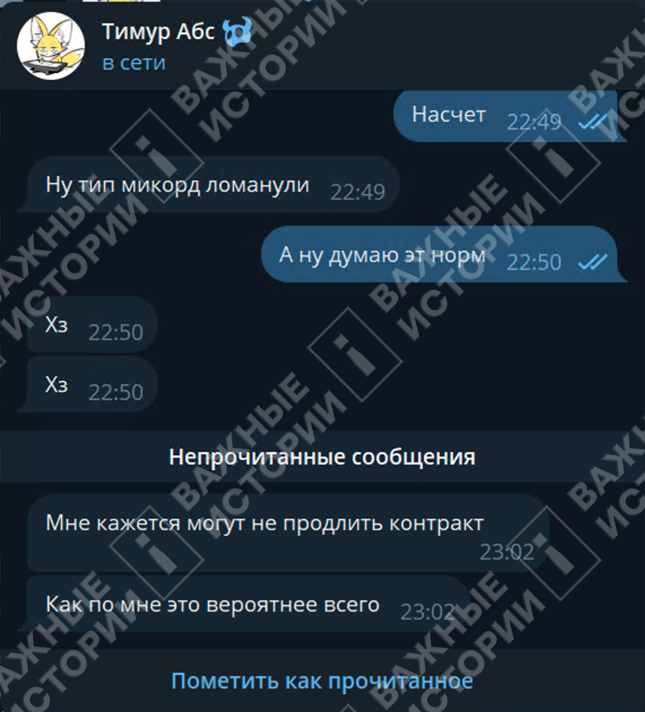Open Тимур Абс profile avatar

pyautogui.click(x=51, y=46)
